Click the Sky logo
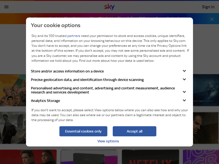219x164 pixels. pyautogui.click(x=109, y=7)
